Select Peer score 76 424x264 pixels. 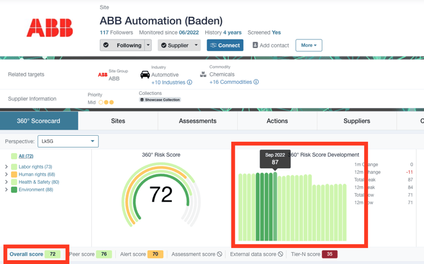tap(91, 254)
